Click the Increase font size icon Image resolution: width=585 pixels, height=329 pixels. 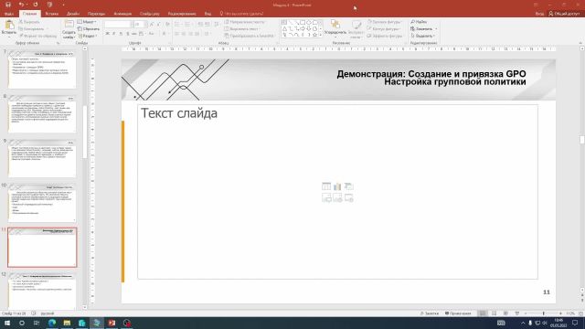152,25
